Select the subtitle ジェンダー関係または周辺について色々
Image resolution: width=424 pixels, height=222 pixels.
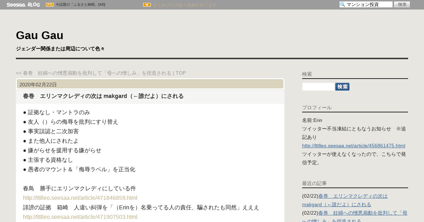click(x=60, y=49)
